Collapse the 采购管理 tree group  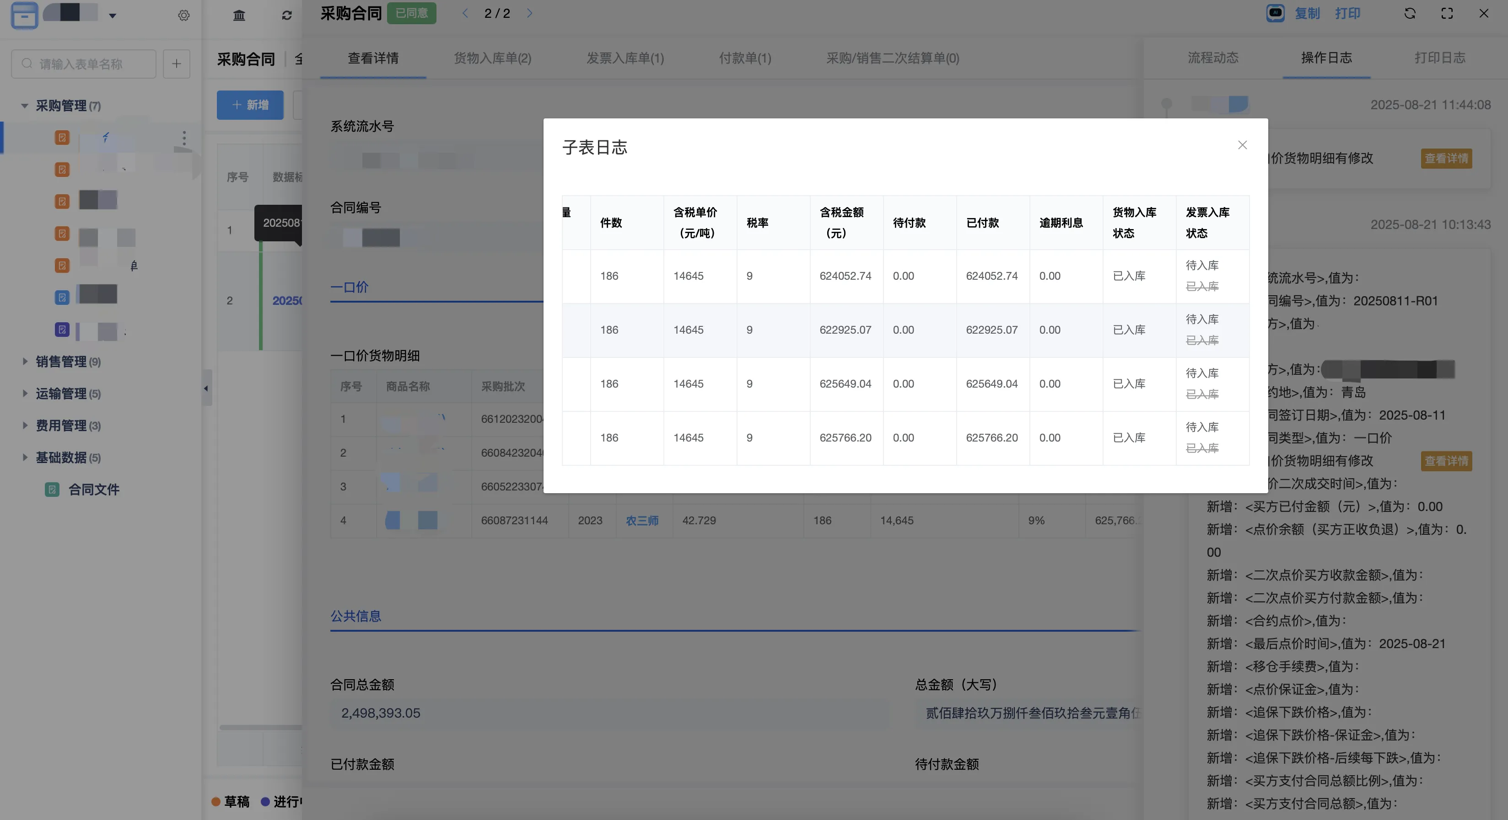(x=25, y=106)
